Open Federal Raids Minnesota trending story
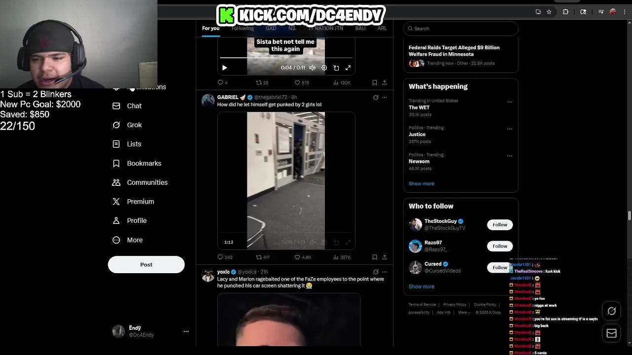Image resolution: width=632 pixels, height=355 pixels. coord(461,55)
